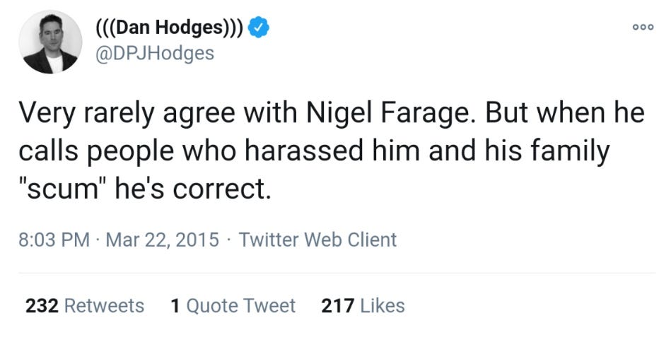Image resolution: width=671 pixels, height=337 pixels.
Task: Open Dan Hodges' profile avatar photo
Action: click(49, 42)
